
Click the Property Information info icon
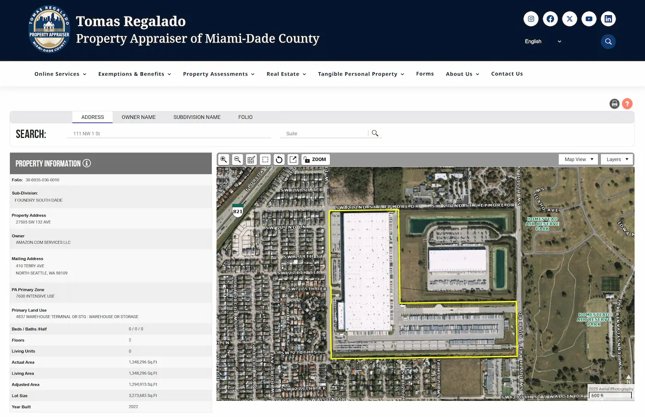tap(87, 163)
